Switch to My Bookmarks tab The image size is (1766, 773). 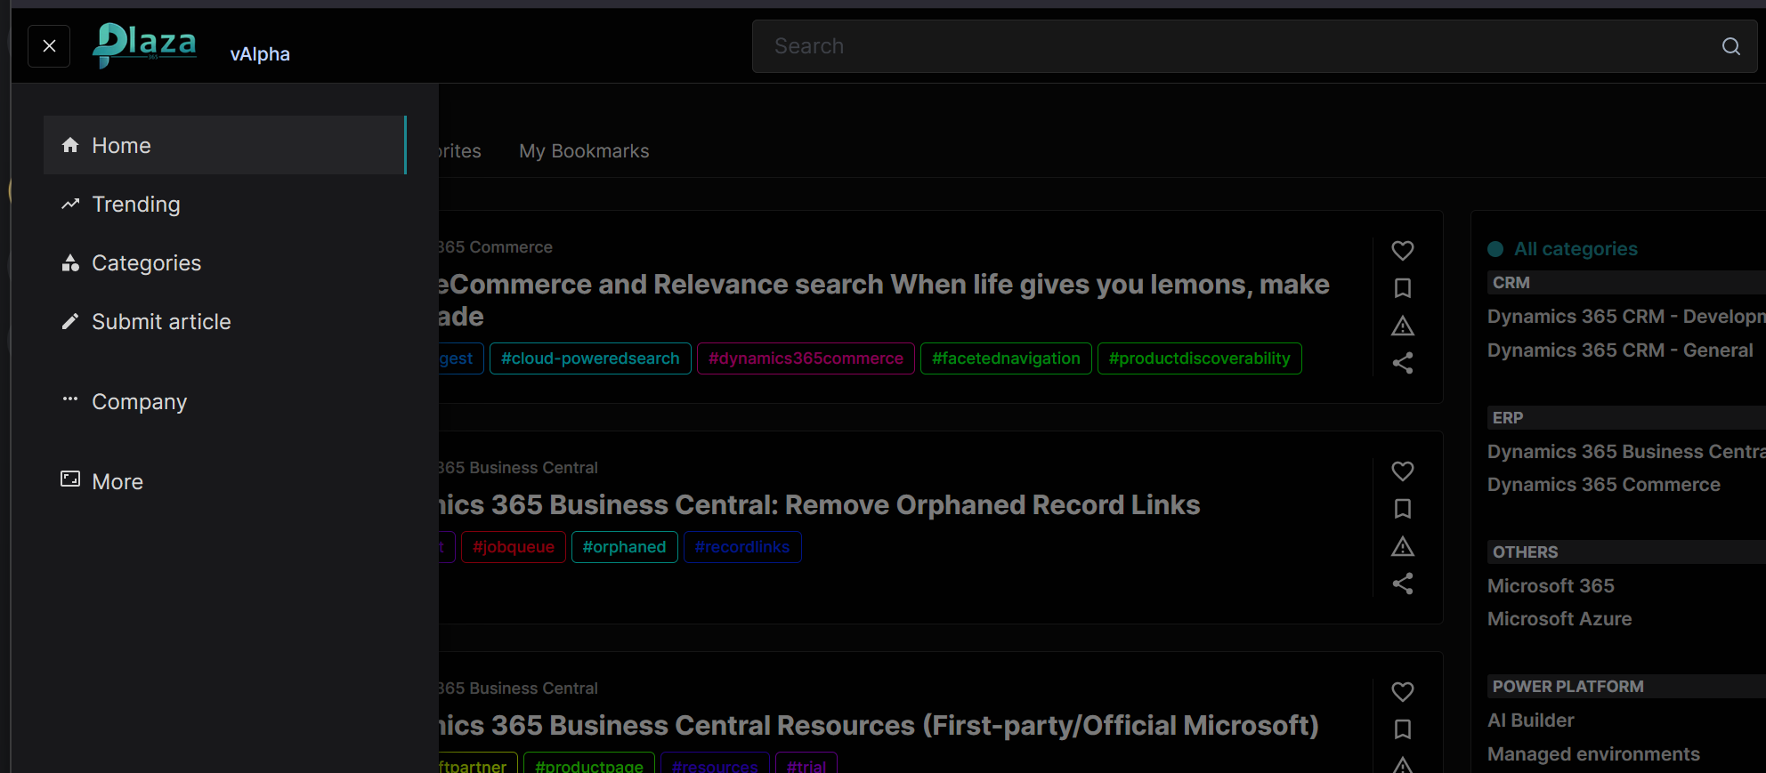click(x=584, y=151)
